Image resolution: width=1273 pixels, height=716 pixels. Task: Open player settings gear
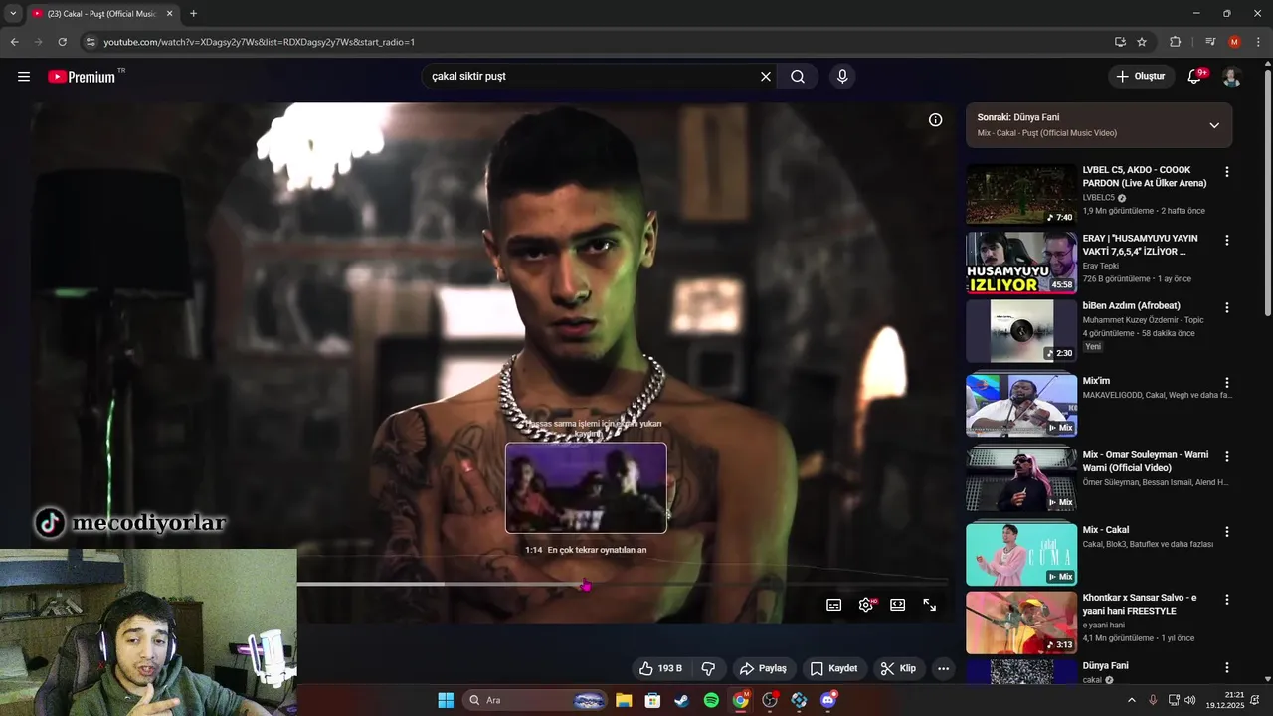coord(866,605)
